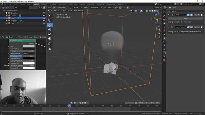
Task: Play the animation in reverse
Action: pyautogui.click(x=80, y=103)
